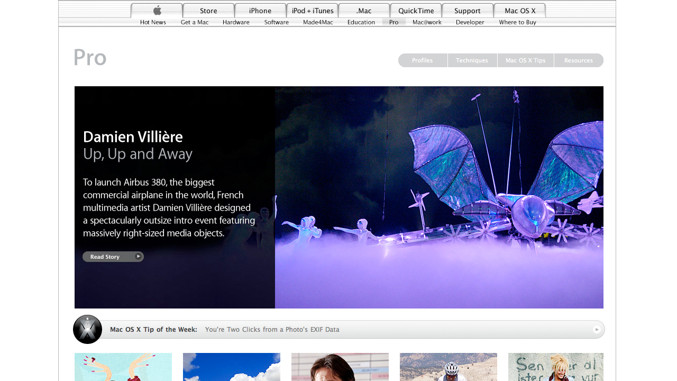The image size is (677, 381).
Task: Click the Tip of the Week arrow
Action: (x=597, y=329)
